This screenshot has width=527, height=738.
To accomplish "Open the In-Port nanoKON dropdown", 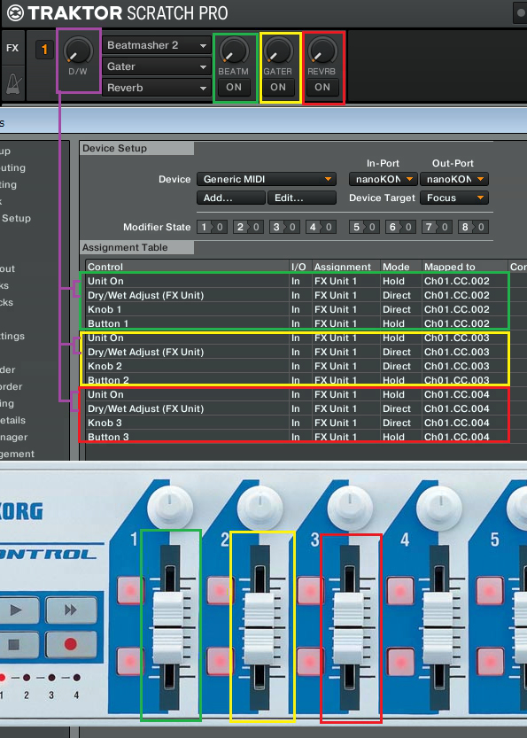I will click(x=383, y=179).
